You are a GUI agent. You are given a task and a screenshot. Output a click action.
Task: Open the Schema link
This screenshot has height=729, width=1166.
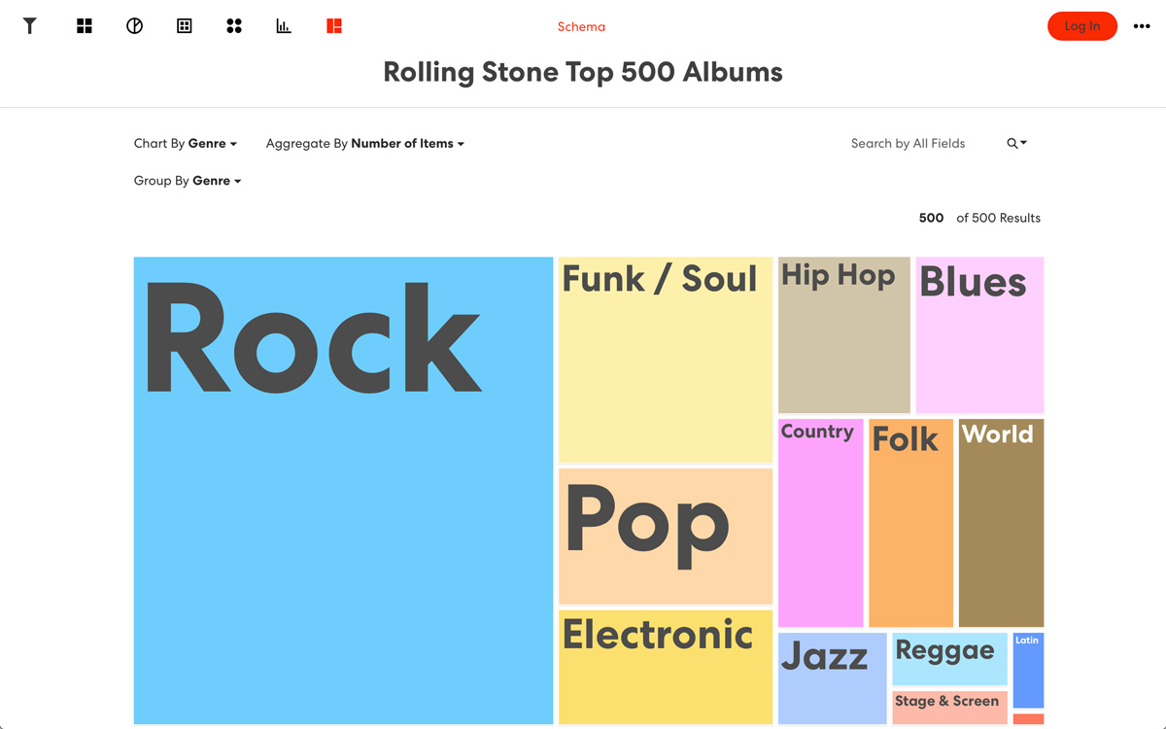pos(581,27)
